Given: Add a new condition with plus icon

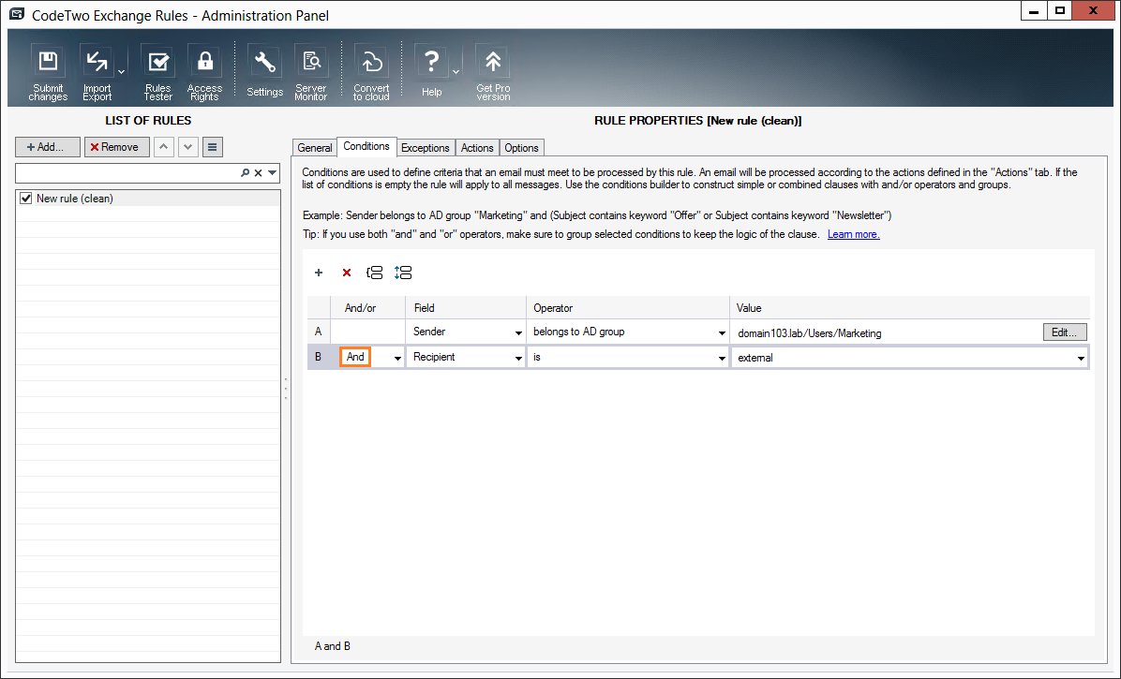Looking at the screenshot, I should click(x=319, y=273).
